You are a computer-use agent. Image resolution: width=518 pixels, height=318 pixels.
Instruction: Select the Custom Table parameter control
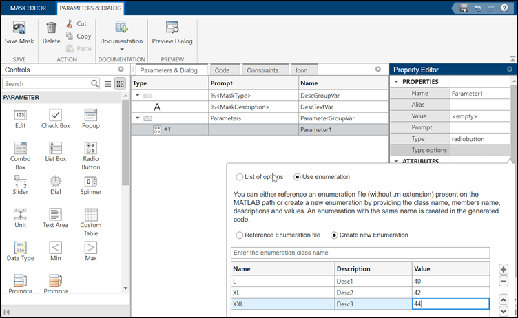[90, 222]
